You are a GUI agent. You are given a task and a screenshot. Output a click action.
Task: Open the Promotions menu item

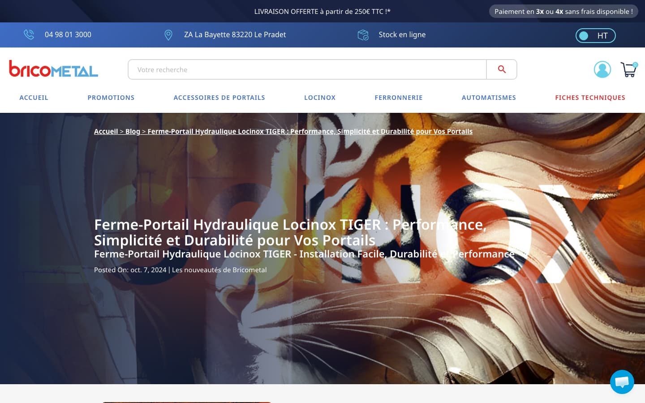coord(111,98)
